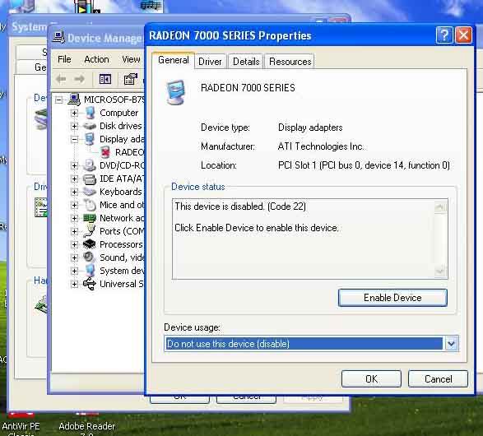Viewport: 483px width, 436px height.
Task: Click Device Manager forward arrow
Action: pyautogui.click(x=79, y=79)
